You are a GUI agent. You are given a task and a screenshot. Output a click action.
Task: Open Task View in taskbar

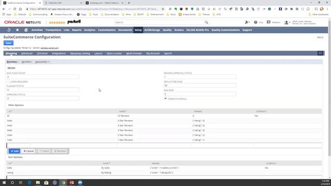pyautogui.click(x=21, y=182)
